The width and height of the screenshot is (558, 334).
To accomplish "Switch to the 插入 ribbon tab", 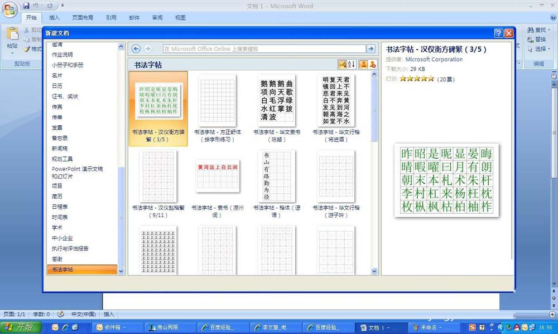I will [54, 17].
